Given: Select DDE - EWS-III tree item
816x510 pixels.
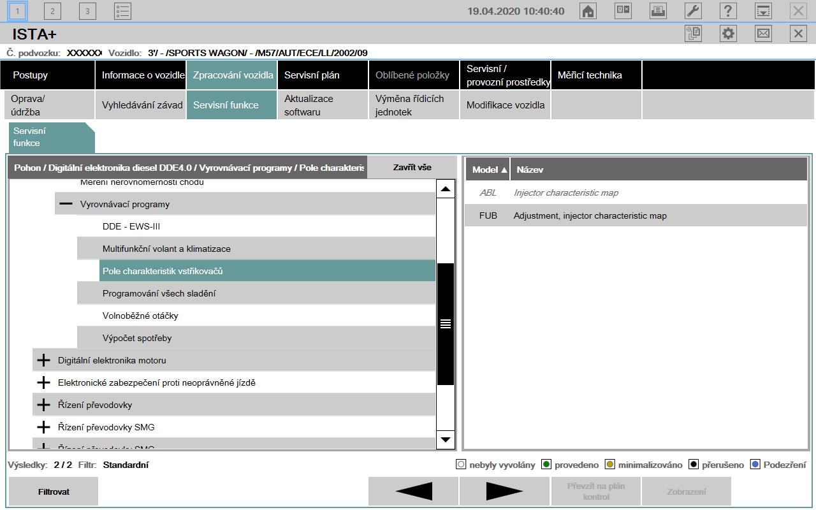Looking at the screenshot, I should pyautogui.click(x=256, y=226).
